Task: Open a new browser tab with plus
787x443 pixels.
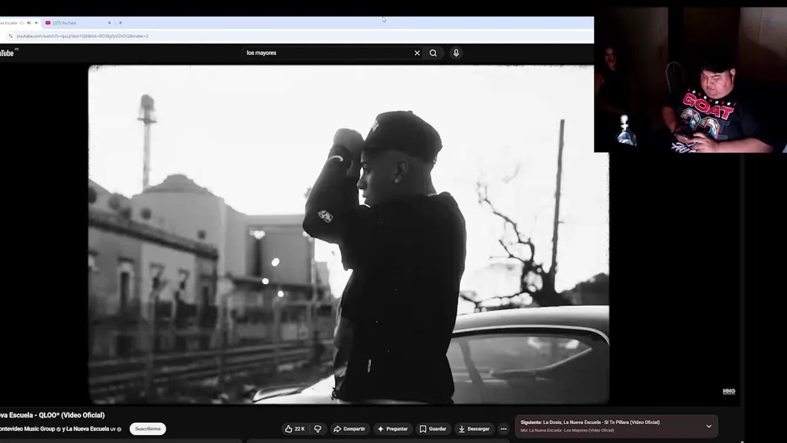Action: pyautogui.click(x=121, y=23)
